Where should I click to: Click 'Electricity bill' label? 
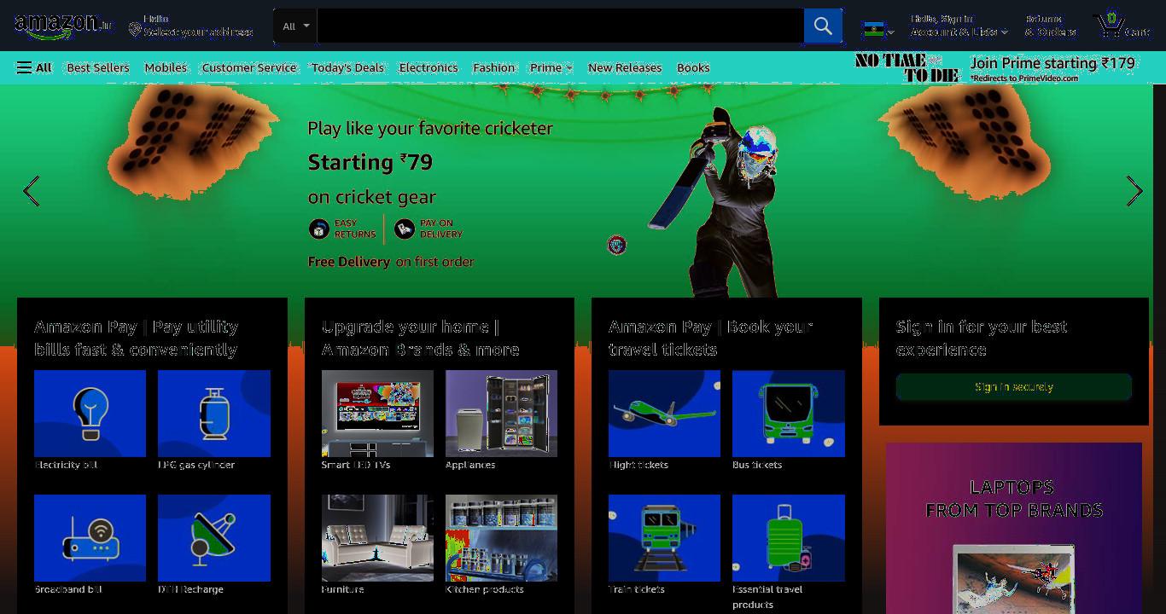tap(66, 465)
